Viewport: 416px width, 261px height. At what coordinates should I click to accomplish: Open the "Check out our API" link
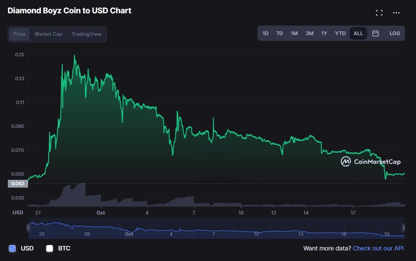[378, 248]
